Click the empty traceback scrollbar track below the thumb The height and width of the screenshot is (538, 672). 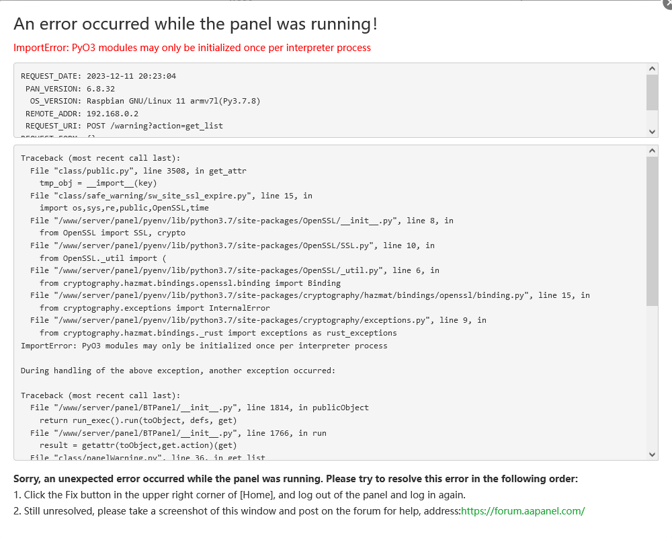click(x=652, y=377)
